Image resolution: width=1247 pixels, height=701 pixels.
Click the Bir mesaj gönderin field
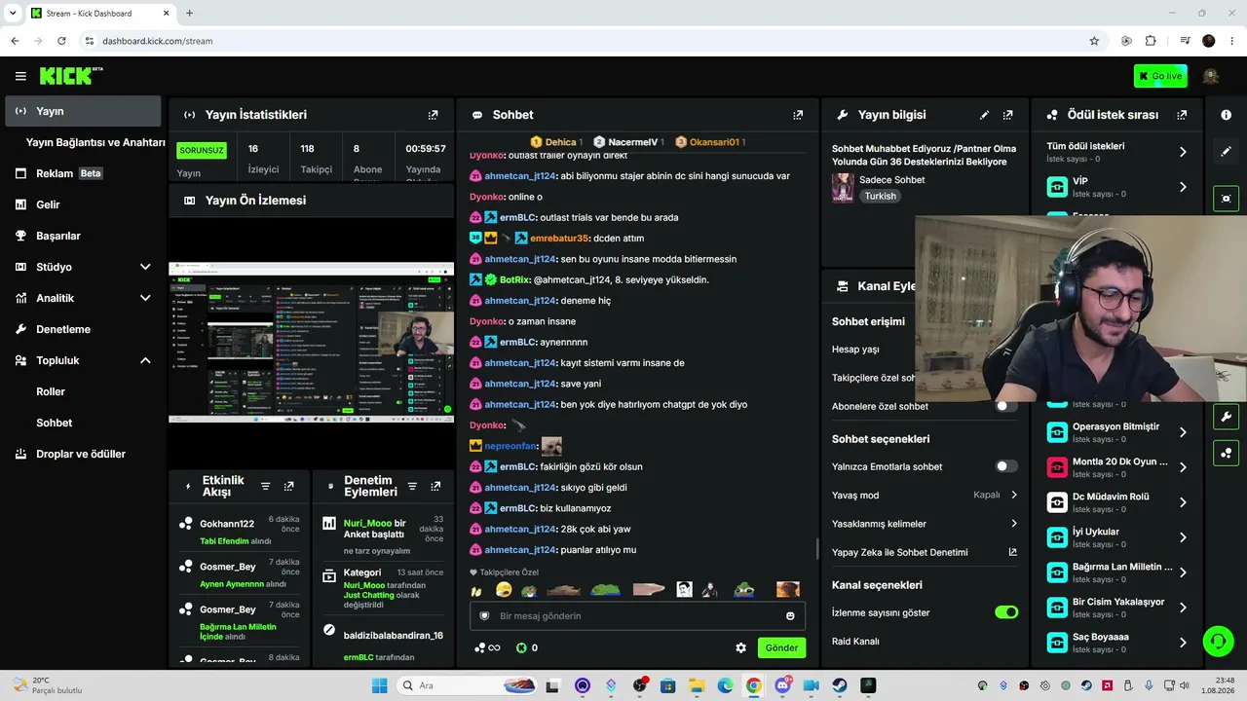tap(637, 615)
